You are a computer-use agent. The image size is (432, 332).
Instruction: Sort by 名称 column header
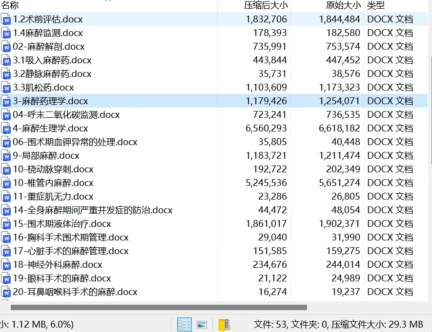click(10, 5)
